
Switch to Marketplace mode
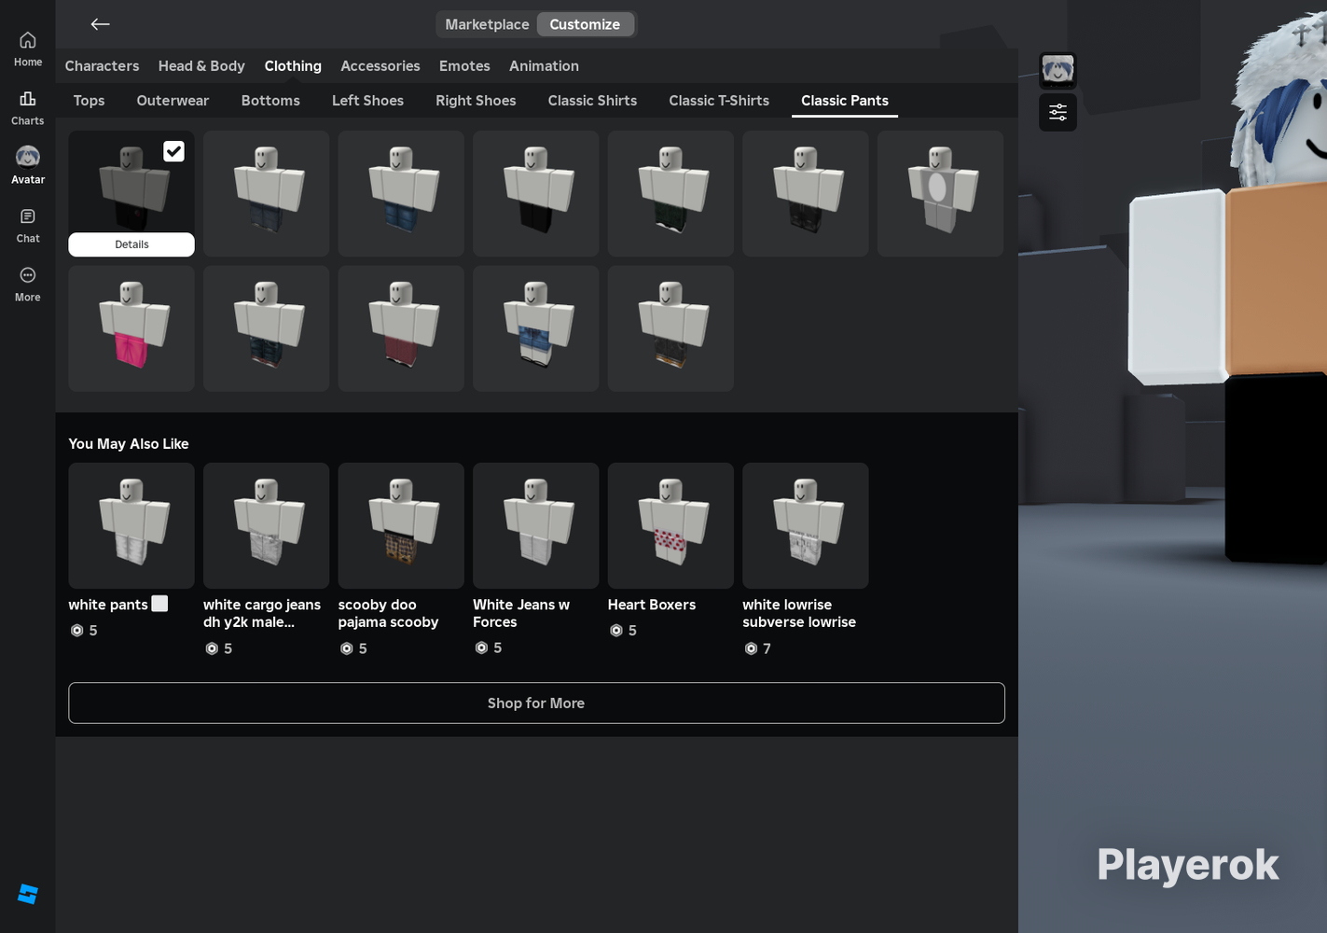487,24
